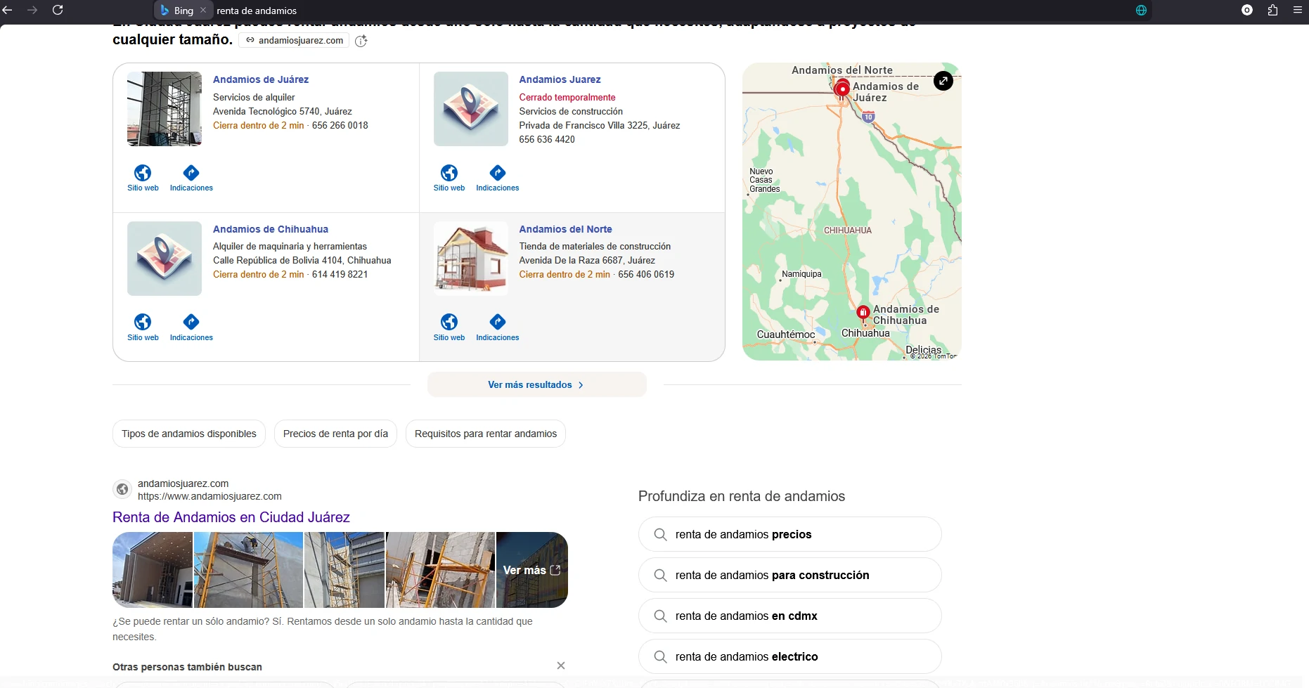Search 'renta de andamios precios' suggestion
The width and height of the screenshot is (1309, 688).
click(790, 534)
